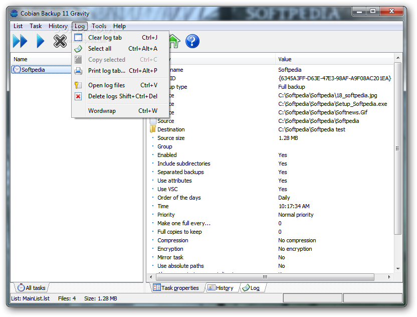Click Size: 1.28 MB in status bar
The height and width of the screenshot is (317, 417).
tap(101, 298)
